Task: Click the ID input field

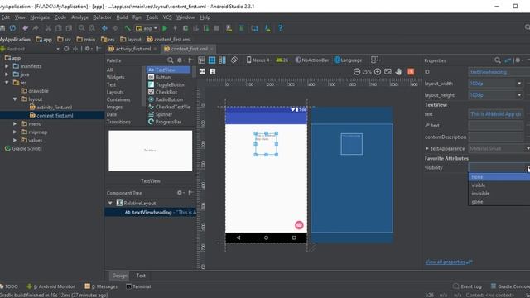Action: click(499, 72)
